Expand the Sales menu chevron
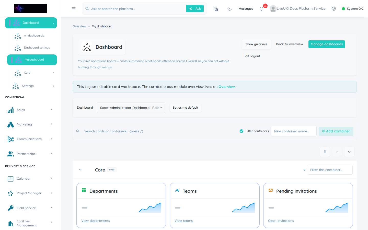The height and width of the screenshot is (230, 368). click(x=51, y=110)
